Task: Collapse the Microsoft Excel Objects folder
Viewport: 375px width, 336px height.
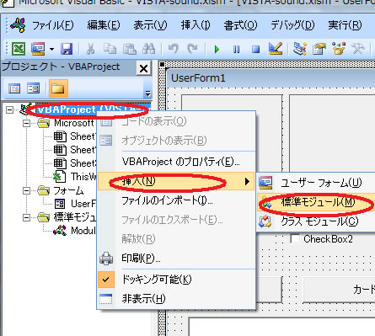Action: pos(26,123)
